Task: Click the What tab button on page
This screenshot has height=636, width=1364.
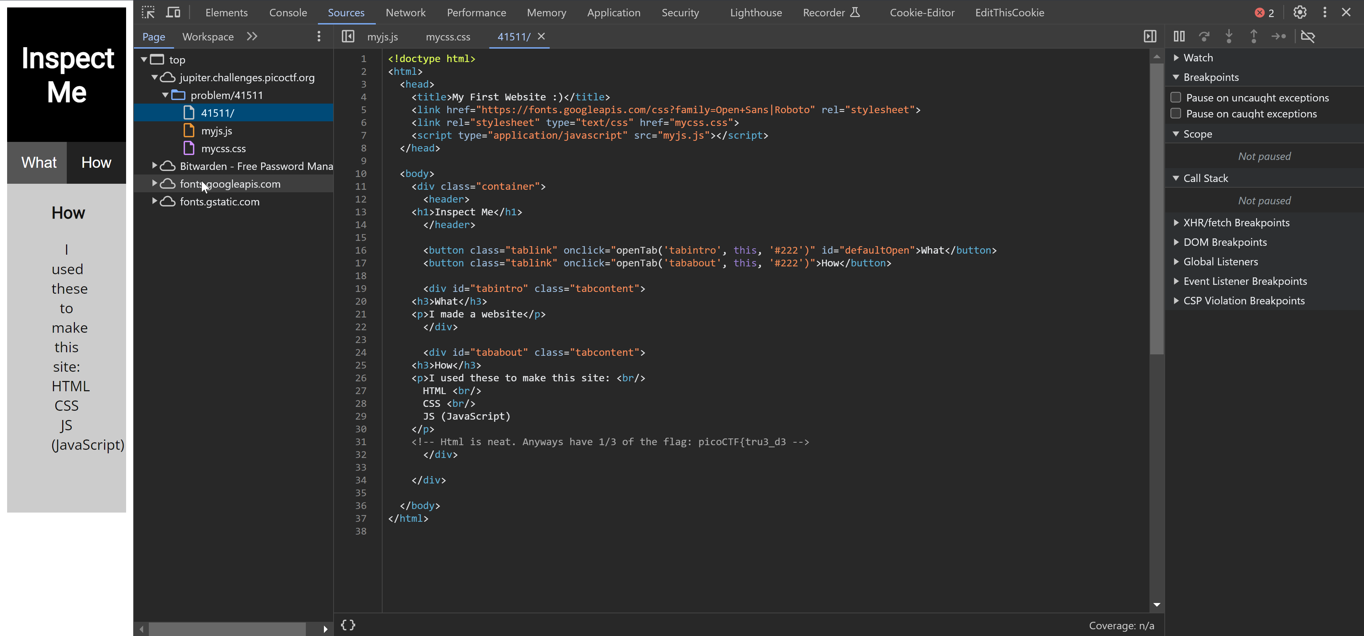Action: tap(38, 162)
